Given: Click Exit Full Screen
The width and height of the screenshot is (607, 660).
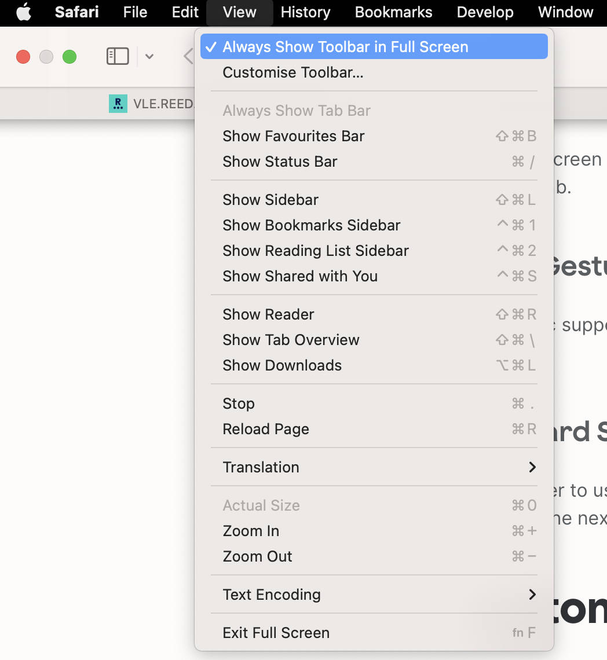Looking at the screenshot, I should [276, 632].
